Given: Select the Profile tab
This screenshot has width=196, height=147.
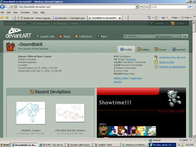Looking at the screenshot, I should [126, 50].
